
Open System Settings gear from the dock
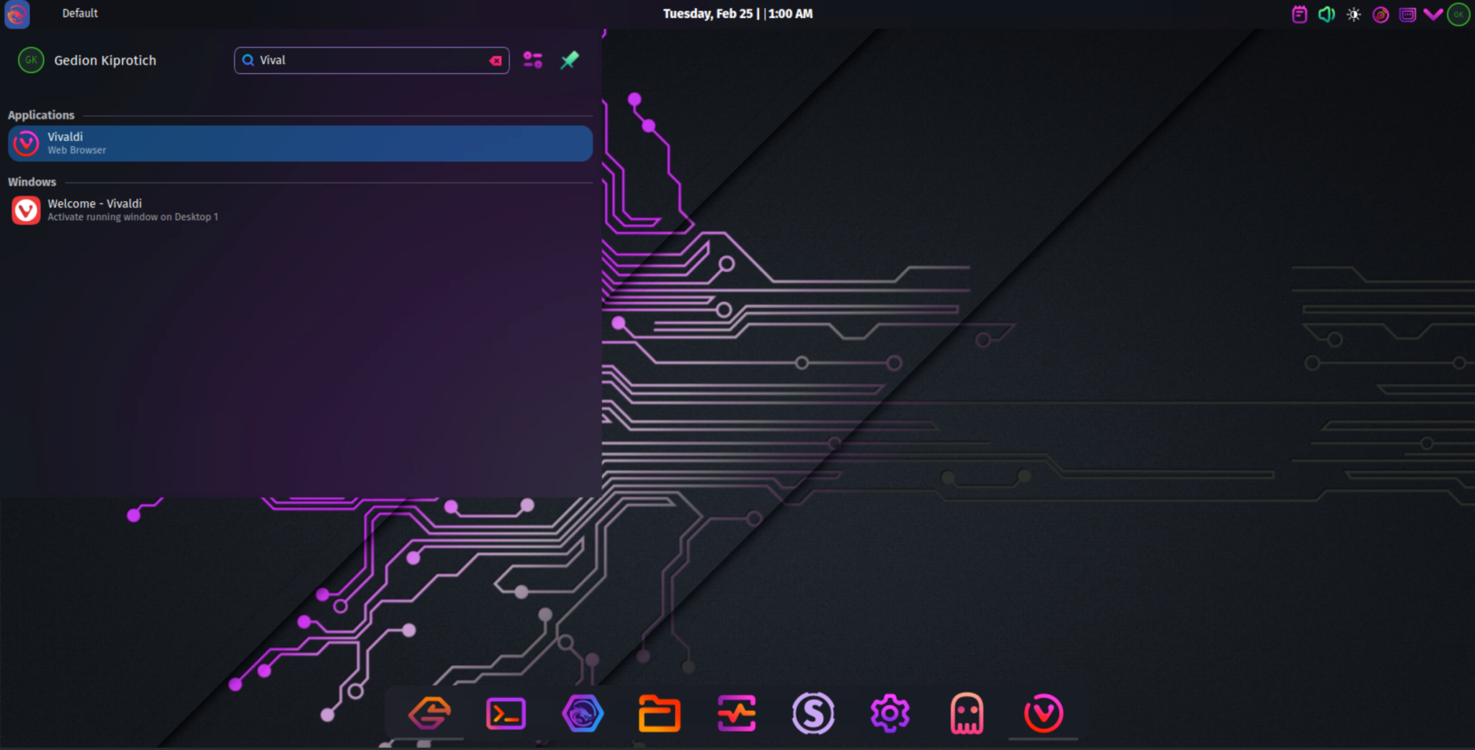(x=890, y=713)
